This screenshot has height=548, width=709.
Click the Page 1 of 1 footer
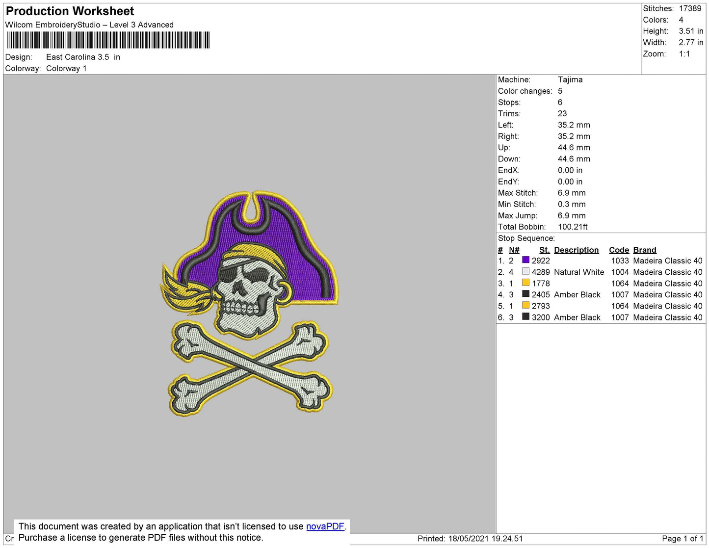pyautogui.click(x=683, y=538)
